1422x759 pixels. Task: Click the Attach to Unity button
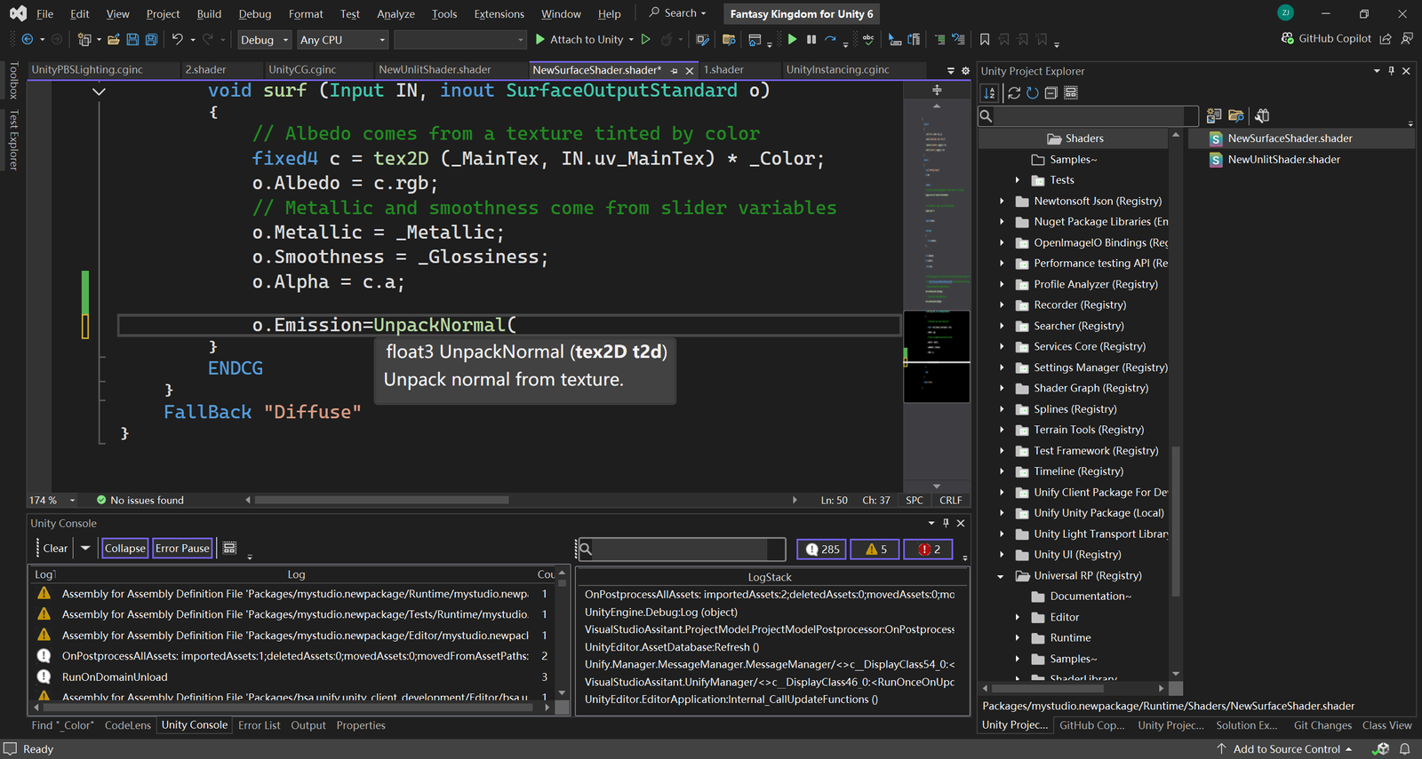click(x=579, y=40)
